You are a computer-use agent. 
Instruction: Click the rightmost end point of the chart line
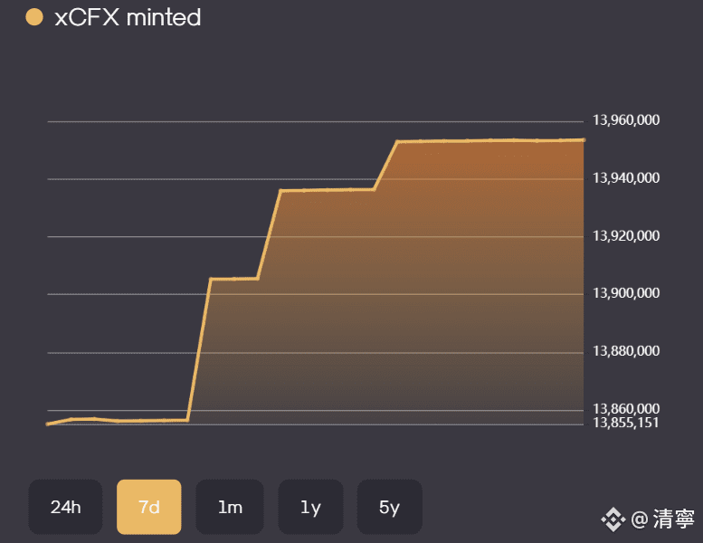click(x=584, y=140)
